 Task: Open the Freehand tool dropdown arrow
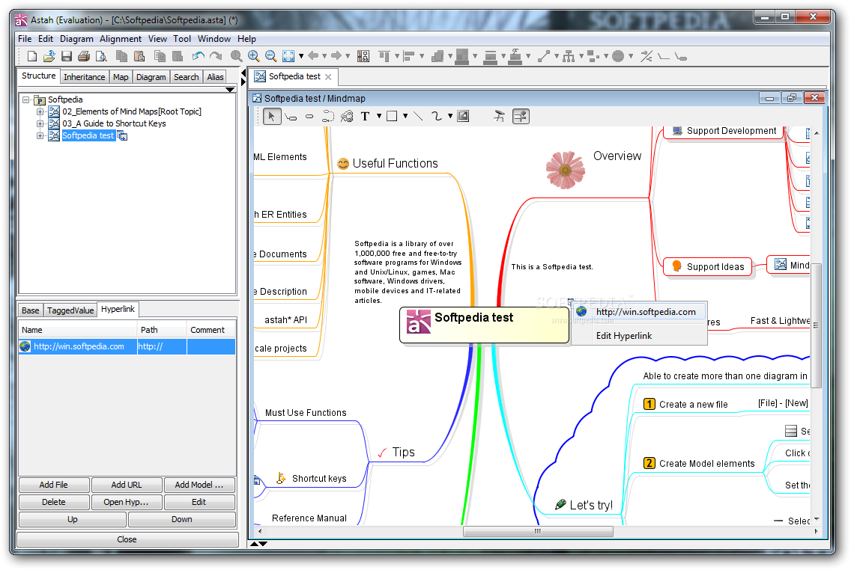click(450, 116)
